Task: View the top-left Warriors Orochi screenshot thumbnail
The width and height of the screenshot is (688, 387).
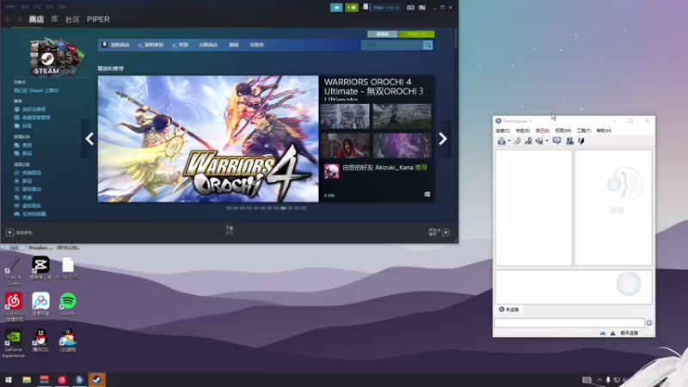Action: pos(345,116)
